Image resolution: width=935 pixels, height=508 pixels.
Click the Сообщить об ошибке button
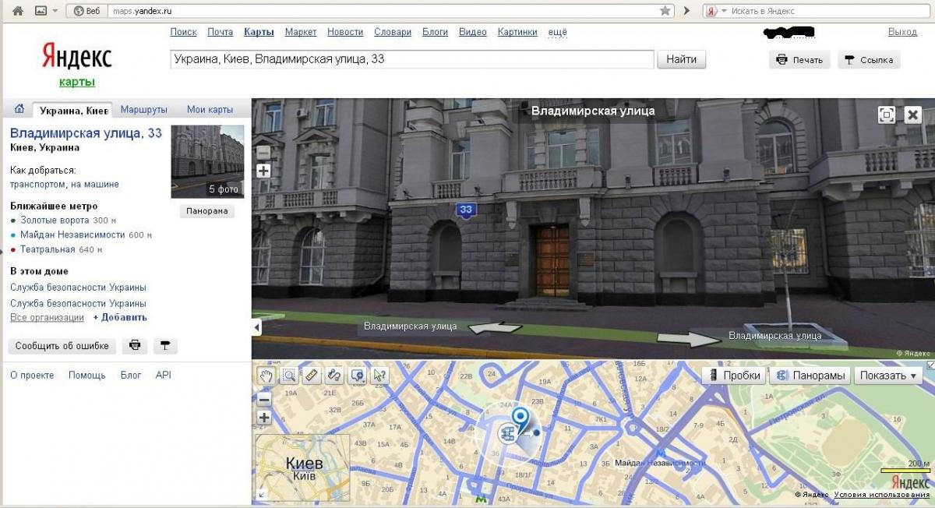pos(62,345)
